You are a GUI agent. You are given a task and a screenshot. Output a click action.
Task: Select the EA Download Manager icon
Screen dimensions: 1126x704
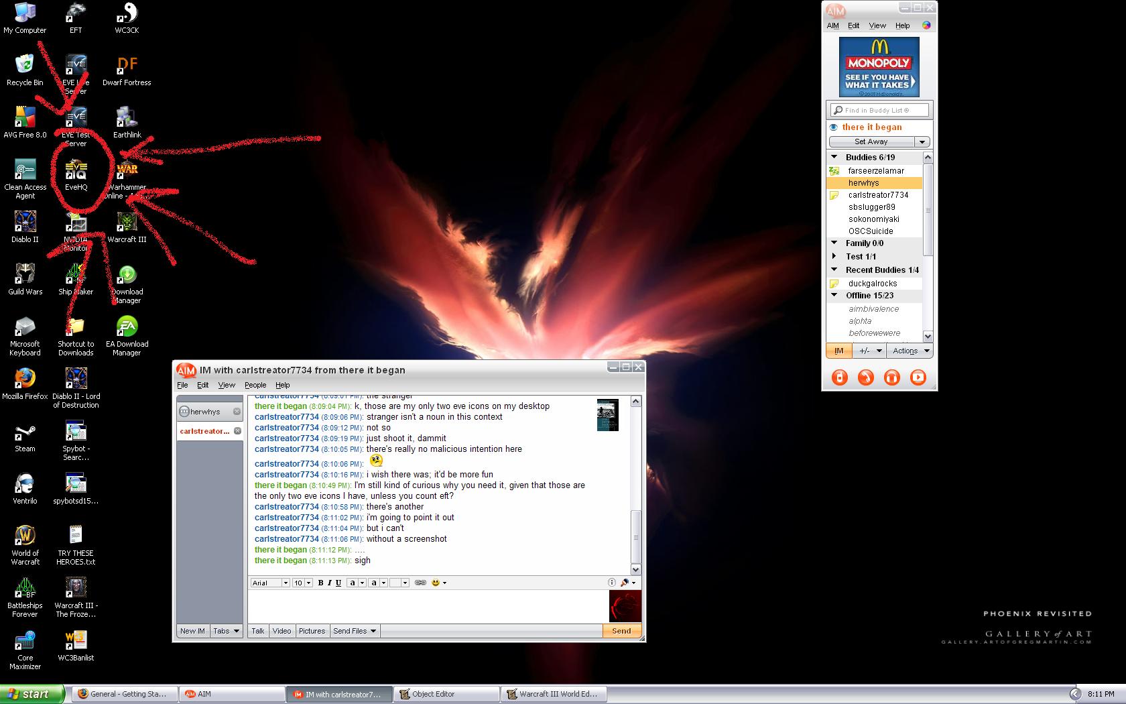coord(127,336)
